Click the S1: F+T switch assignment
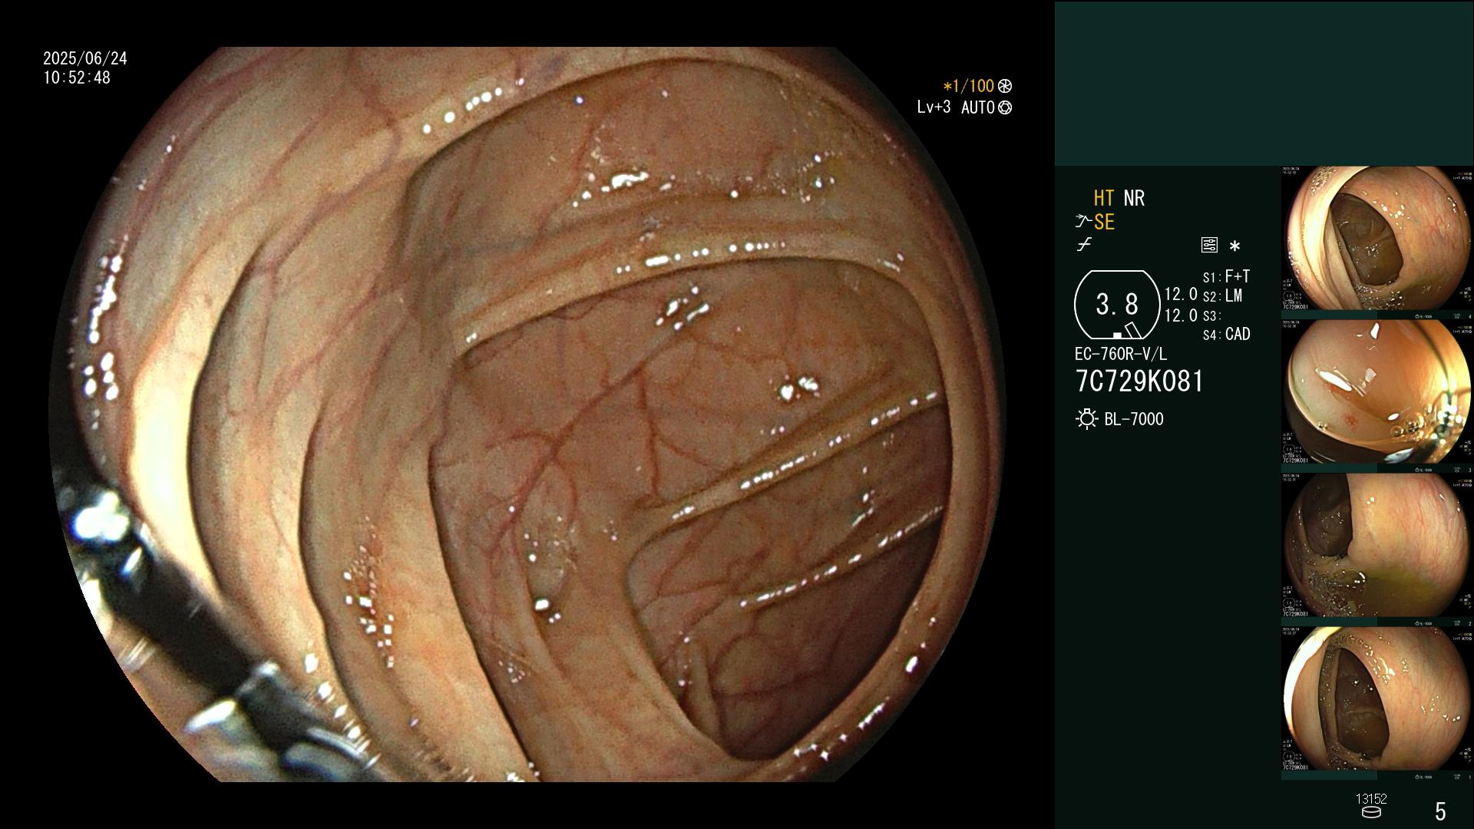 (x=1226, y=276)
